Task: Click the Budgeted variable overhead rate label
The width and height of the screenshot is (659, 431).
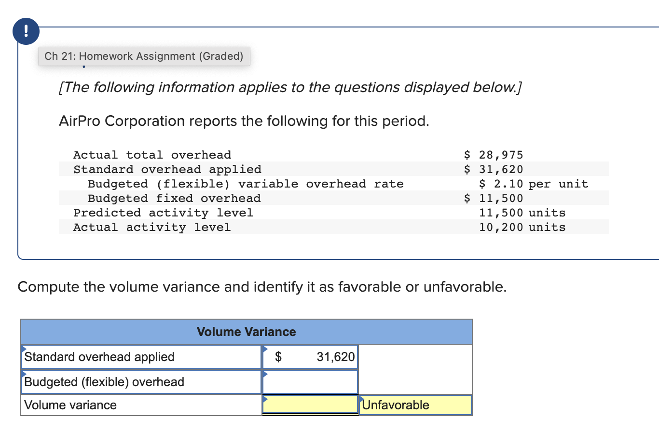Action: (246, 184)
